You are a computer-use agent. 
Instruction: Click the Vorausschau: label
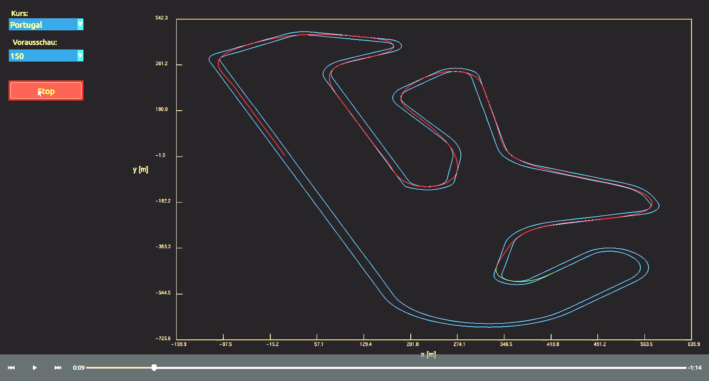click(x=35, y=42)
